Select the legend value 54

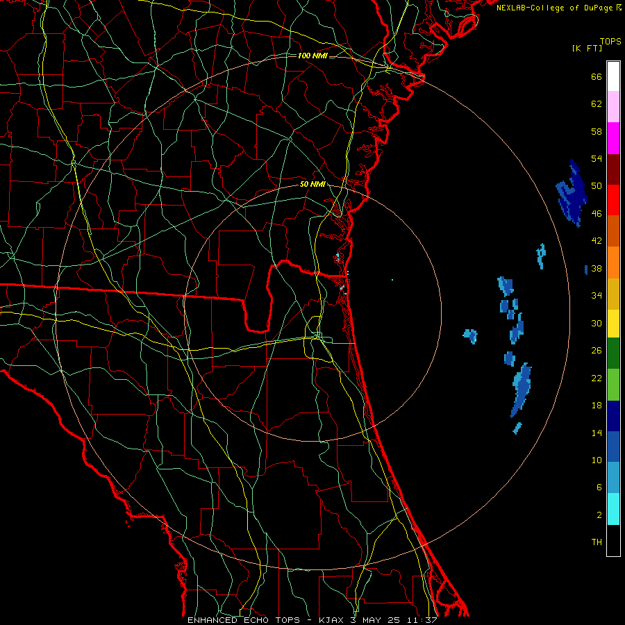pos(597,158)
